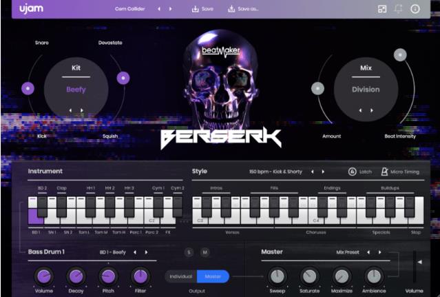Click the Stop label under the keyboard
440x297 pixels.
(416, 232)
